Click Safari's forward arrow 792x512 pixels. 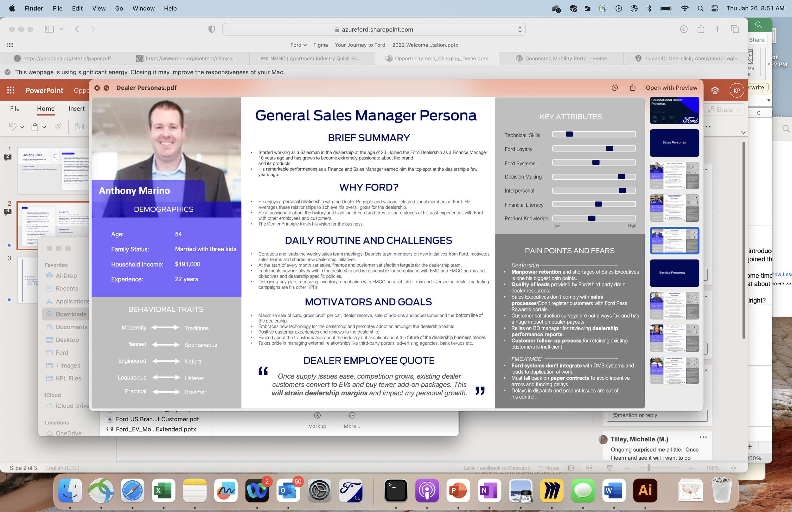(x=93, y=29)
